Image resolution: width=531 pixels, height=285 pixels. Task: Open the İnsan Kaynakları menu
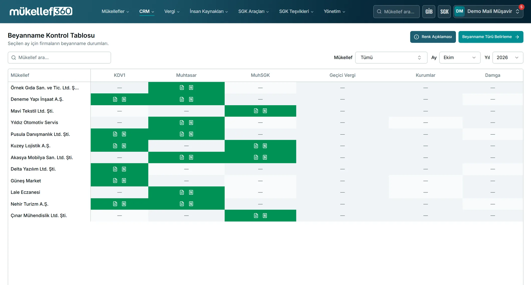(x=209, y=12)
